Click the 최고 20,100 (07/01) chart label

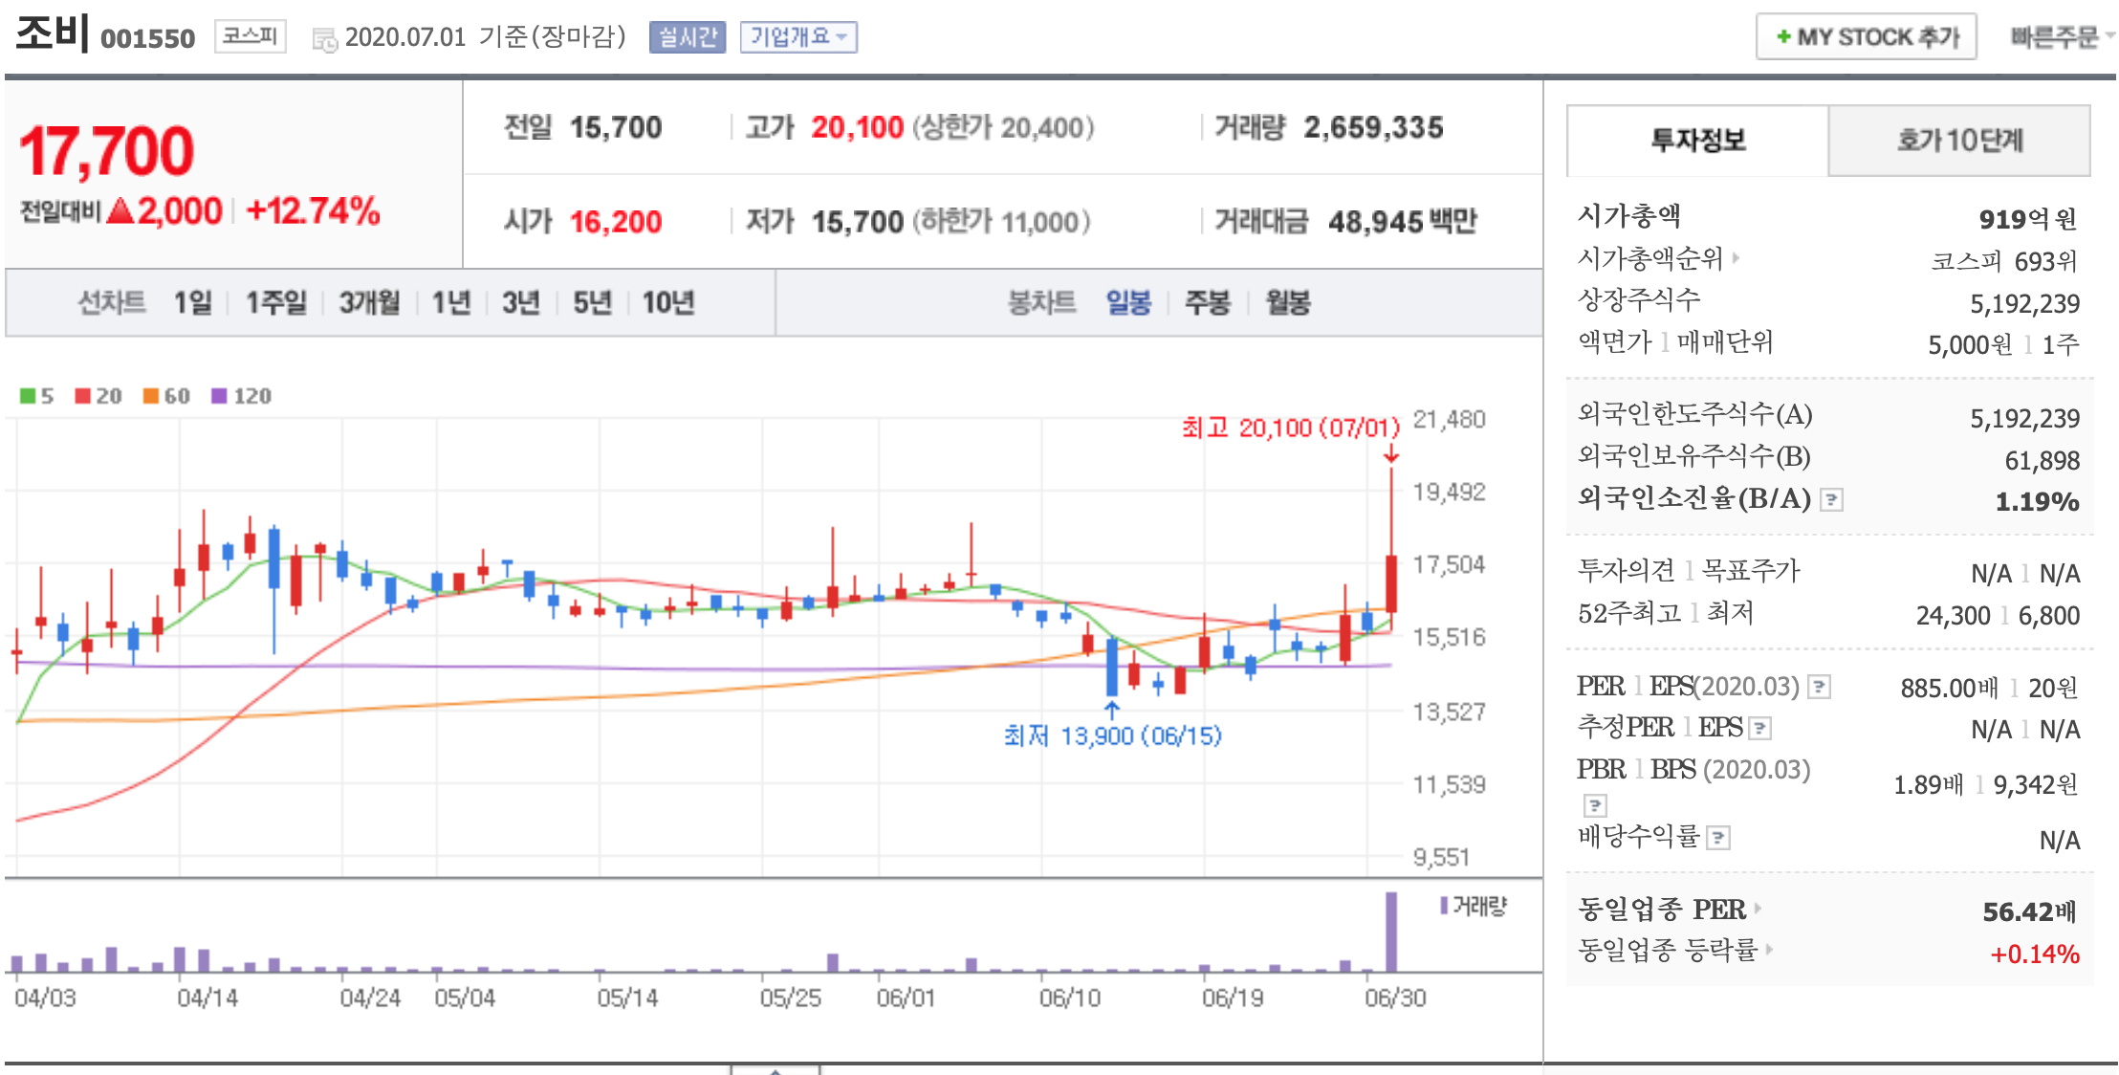pyautogui.click(x=1290, y=428)
